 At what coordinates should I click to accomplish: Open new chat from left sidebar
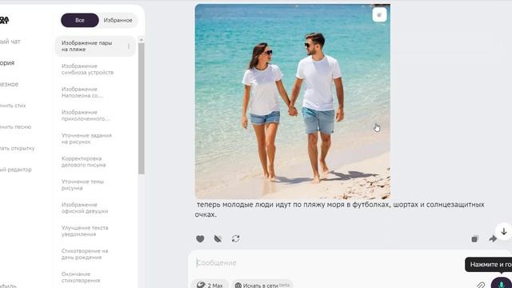click(x=10, y=42)
